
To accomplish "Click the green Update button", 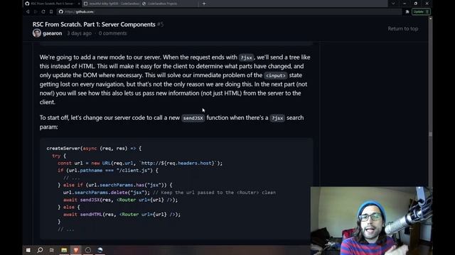I will (x=421, y=12).
